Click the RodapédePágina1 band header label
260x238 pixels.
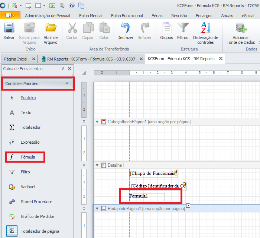click(x=146, y=209)
